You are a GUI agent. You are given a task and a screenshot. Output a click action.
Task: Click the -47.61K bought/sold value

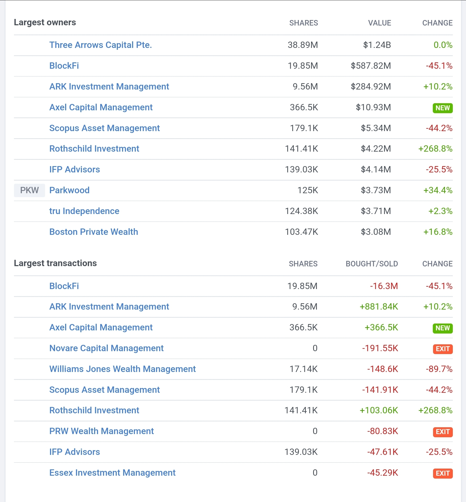tap(382, 452)
